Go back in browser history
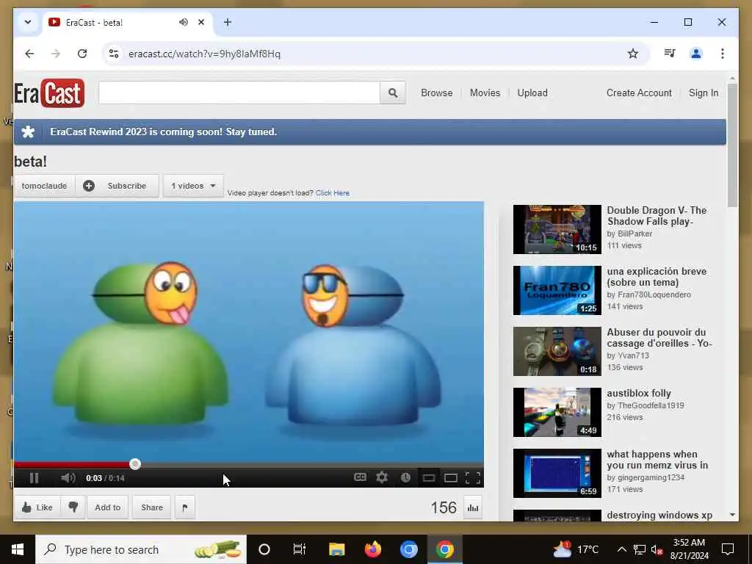The image size is (752, 564). coord(29,54)
